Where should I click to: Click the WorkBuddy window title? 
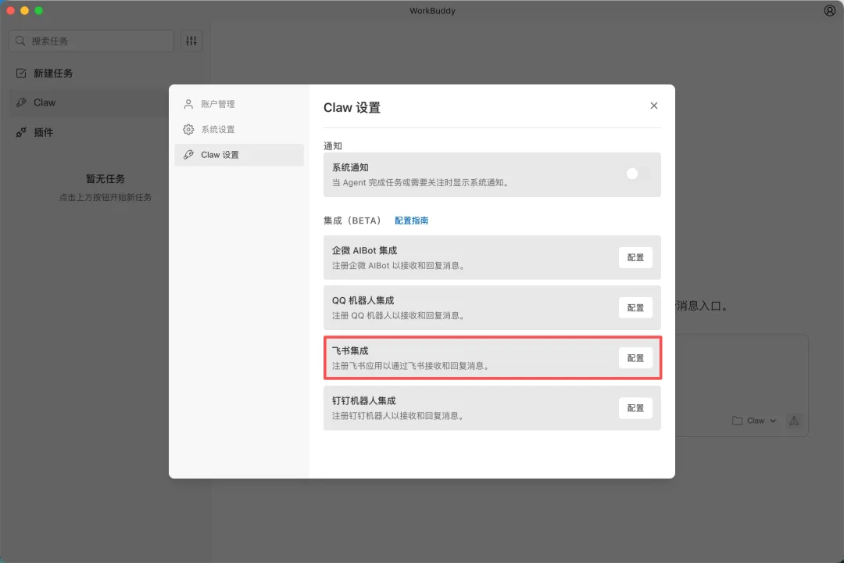(432, 11)
